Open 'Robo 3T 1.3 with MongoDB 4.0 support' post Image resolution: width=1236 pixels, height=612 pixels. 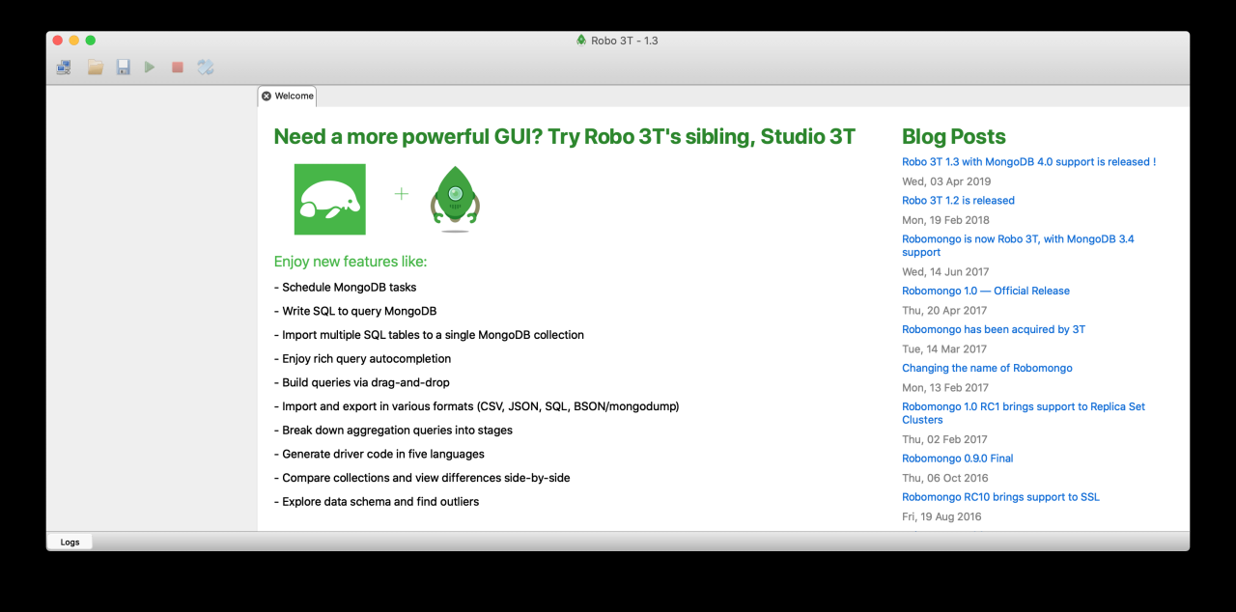click(x=1028, y=162)
